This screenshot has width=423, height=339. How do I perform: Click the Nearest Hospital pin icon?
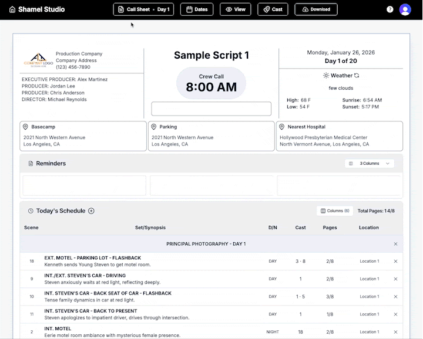point(282,127)
